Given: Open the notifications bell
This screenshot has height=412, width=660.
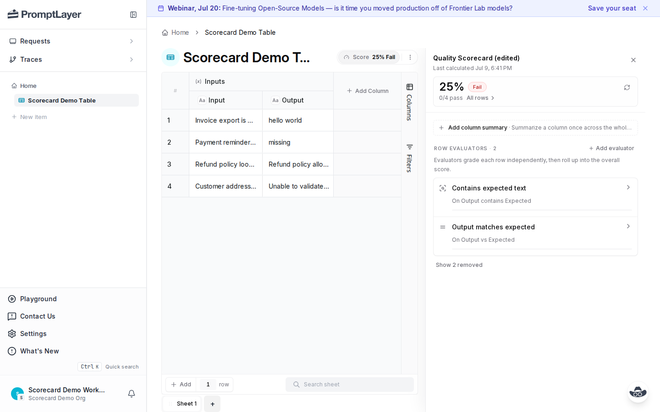Looking at the screenshot, I should (x=132, y=394).
